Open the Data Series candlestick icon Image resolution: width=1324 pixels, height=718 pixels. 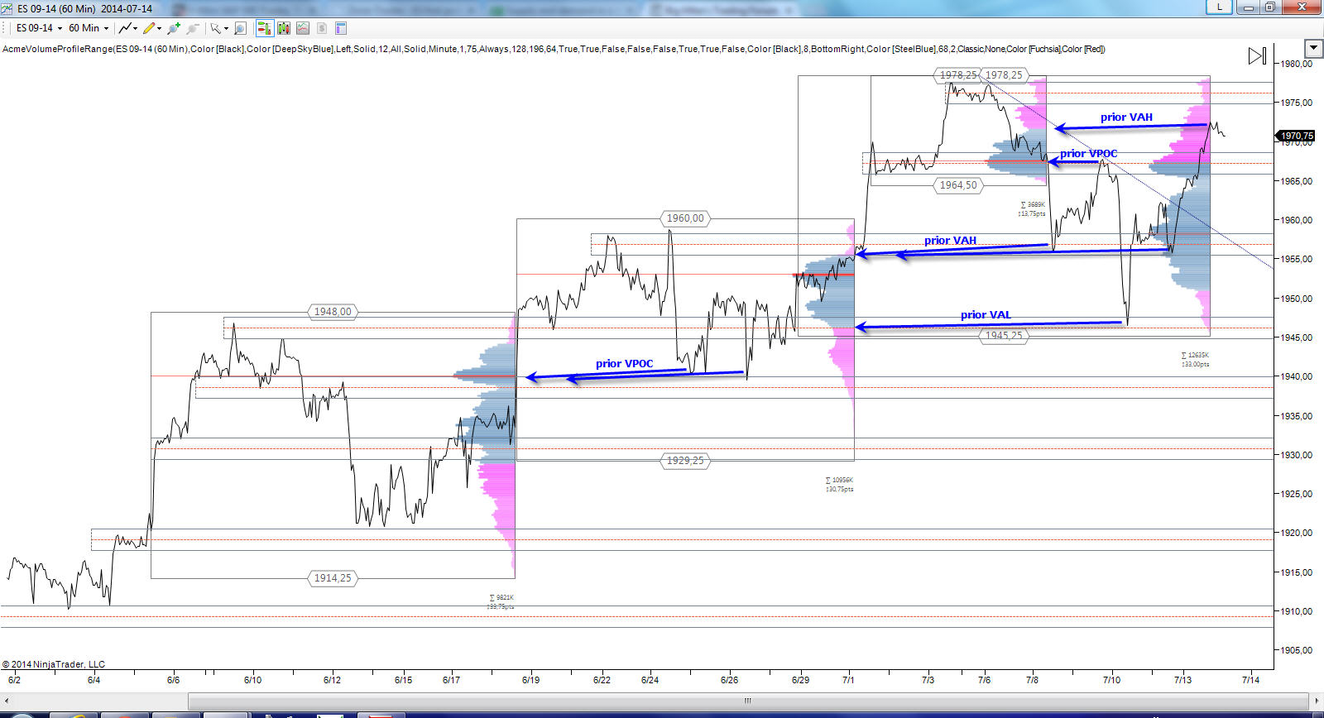pyautogui.click(x=284, y=28)
